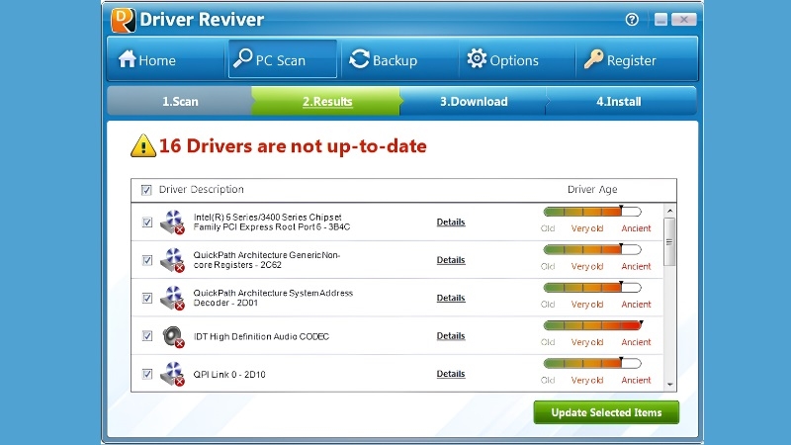The width and height of the screenshot is (791, 445).
Task: Minimize the Driver Reviver window
Action: (x=660, y=19)
